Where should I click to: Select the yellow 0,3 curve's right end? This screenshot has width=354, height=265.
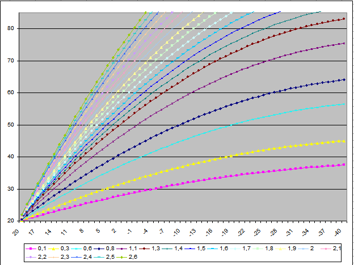(345, 141)
